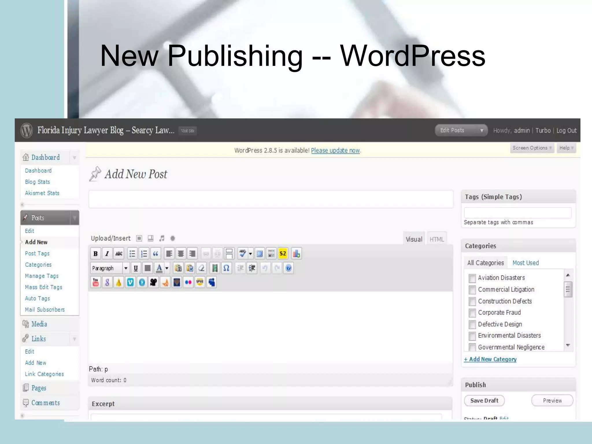The width and height of the screenshot is (592, 444).
Task: Center-align the text
Action: pos(181,254)
